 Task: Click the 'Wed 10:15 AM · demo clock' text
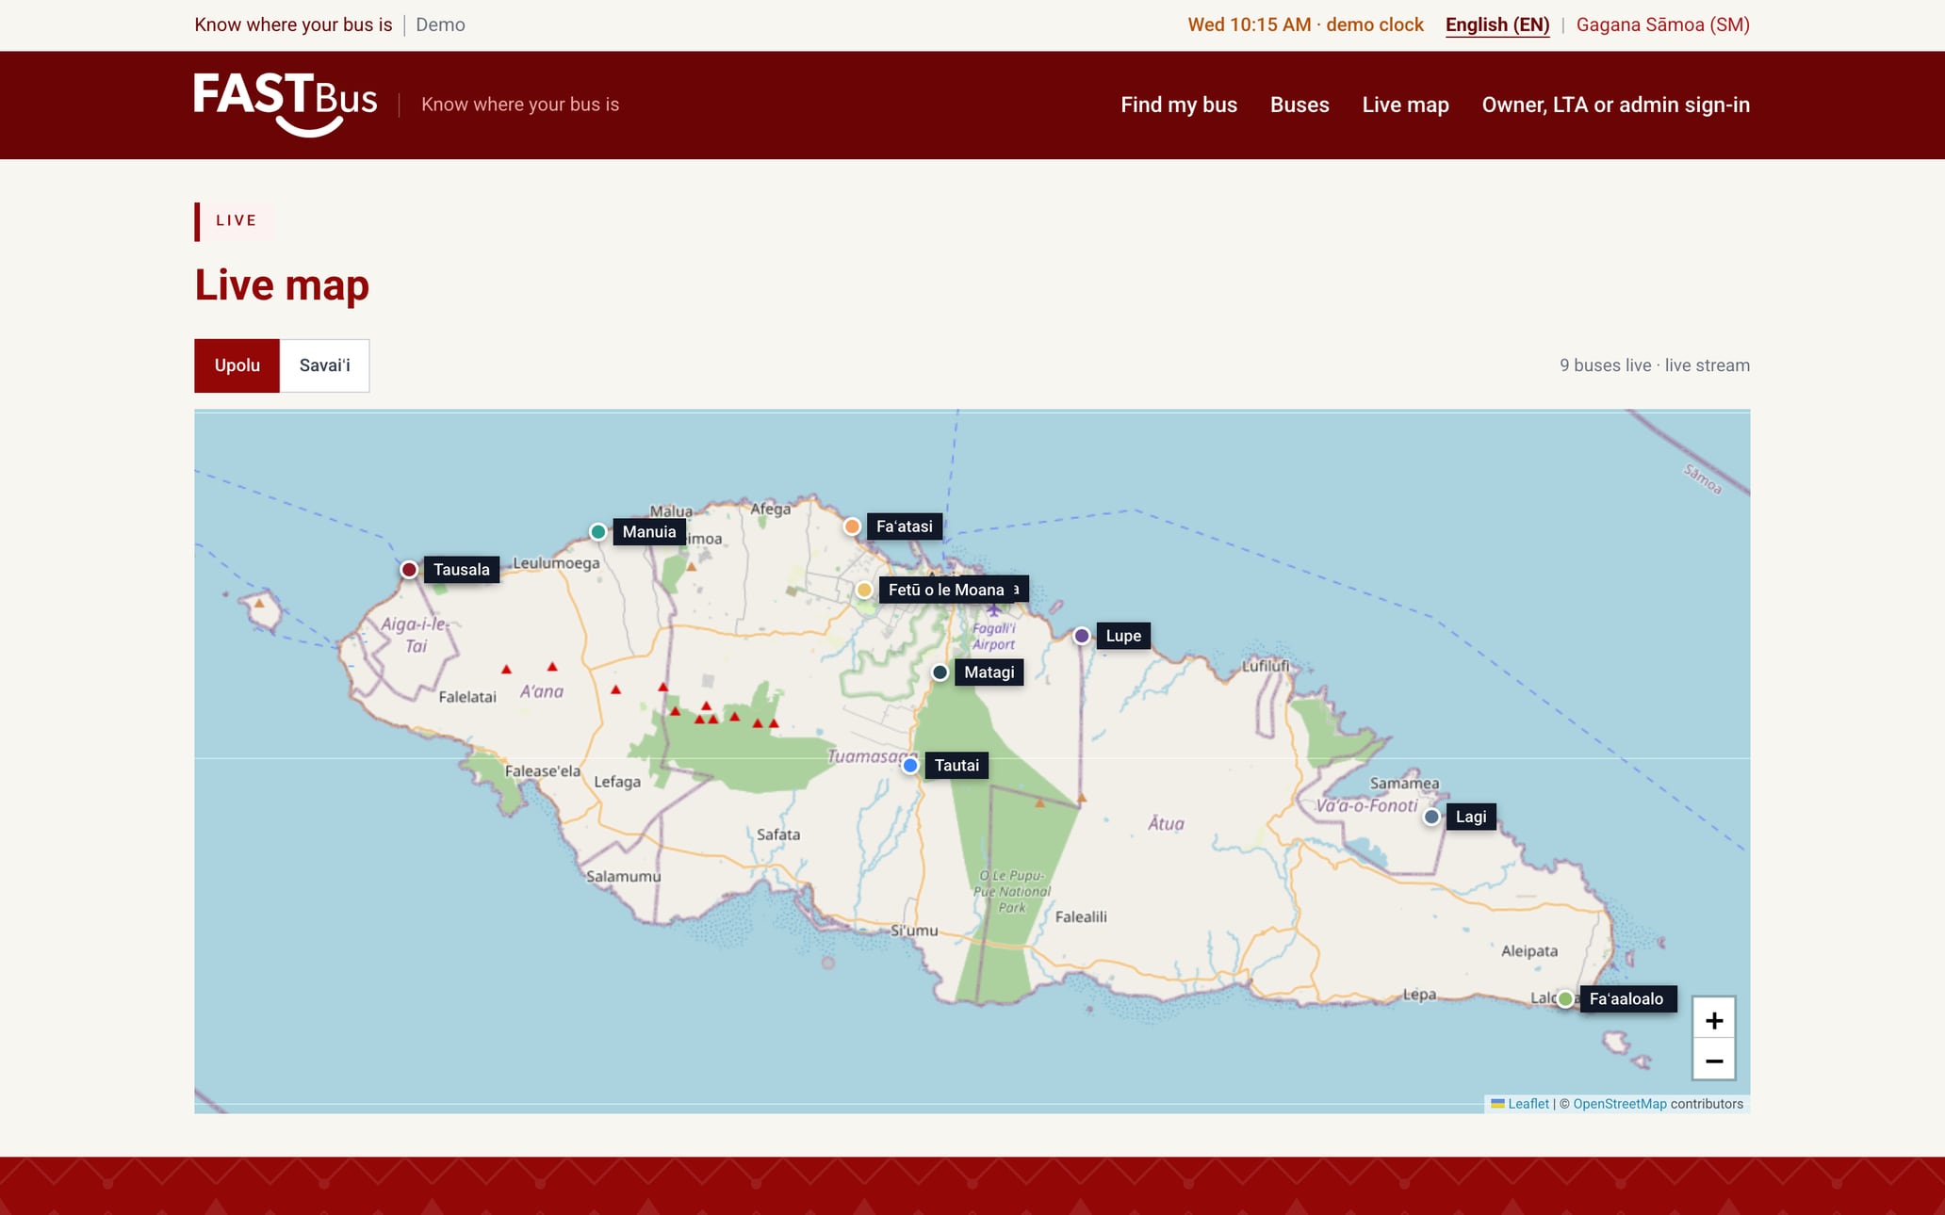1305,24
